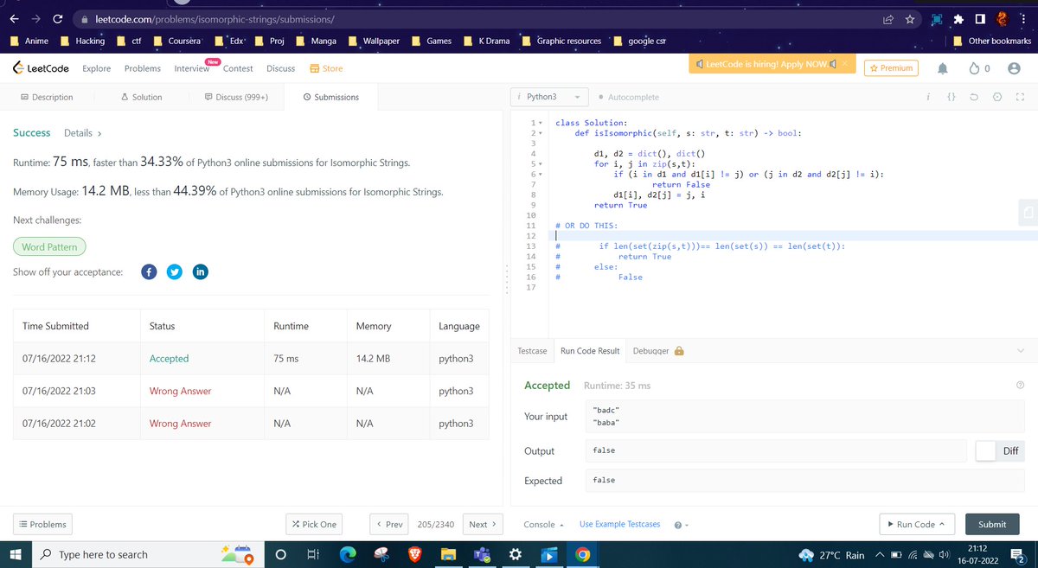Open the Discuss (999+) tab
The height and width of the screenshot is (568, 1038).
tap(236, 97)
